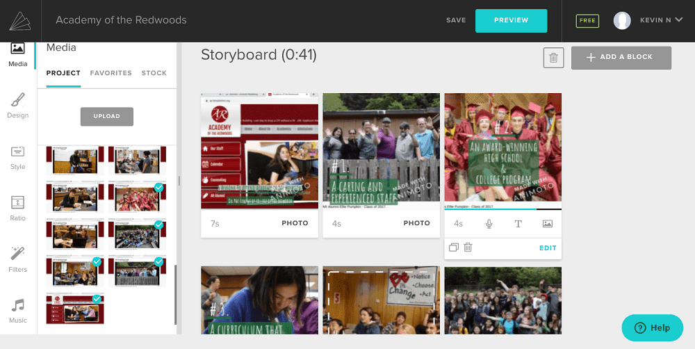The height and width of the screenshot is (349, 695).
Task: Select the large outdoor student crowd block
Action: (x=503, y=300)
